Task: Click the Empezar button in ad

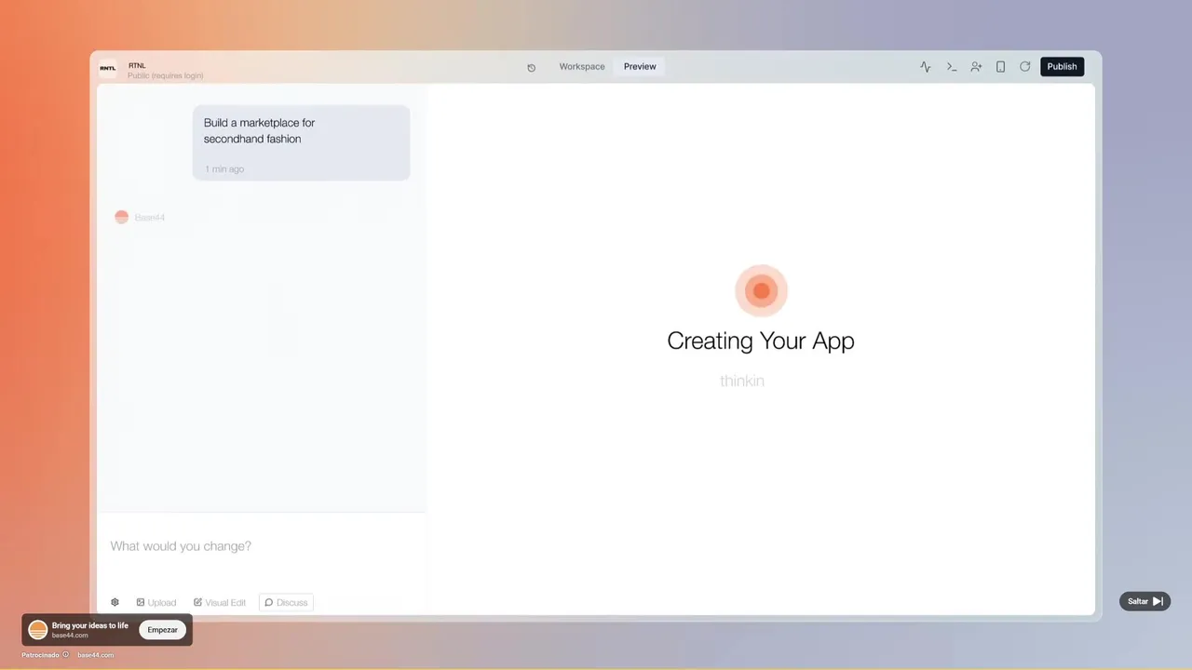Action: [162, 630]
